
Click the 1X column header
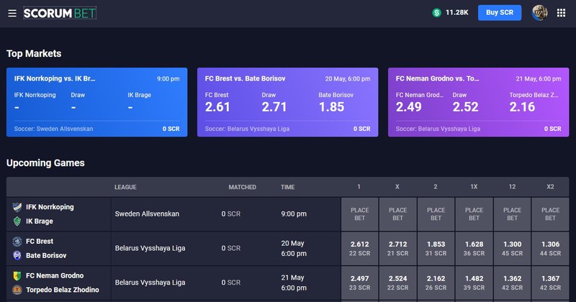coord(474,187)
